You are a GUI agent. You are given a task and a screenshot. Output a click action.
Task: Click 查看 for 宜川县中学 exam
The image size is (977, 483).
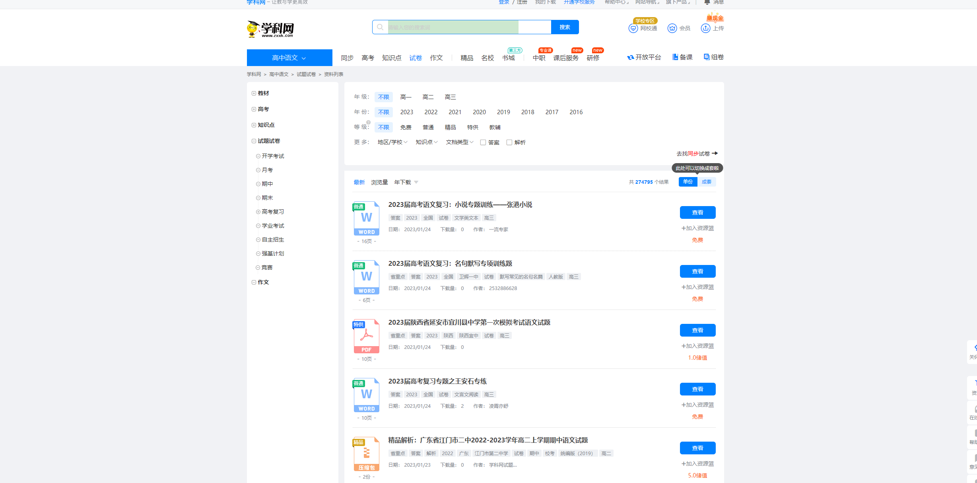(x=697, y=330)
